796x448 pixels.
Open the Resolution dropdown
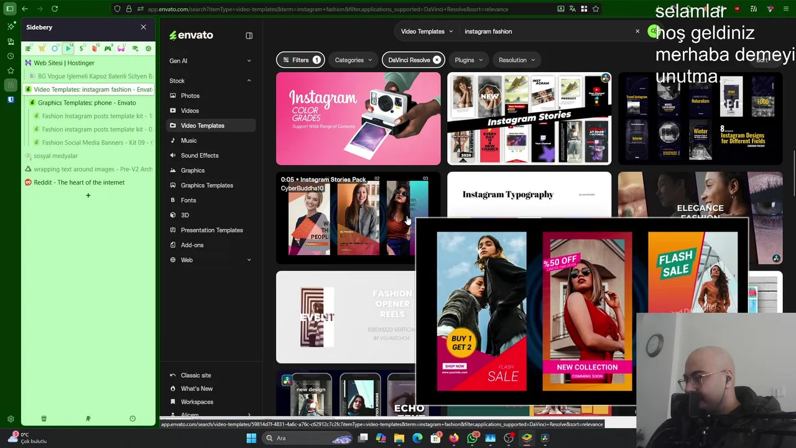tap(517, 60)
